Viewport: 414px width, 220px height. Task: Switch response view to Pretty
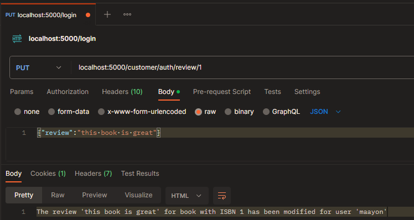tap(24, 195)
